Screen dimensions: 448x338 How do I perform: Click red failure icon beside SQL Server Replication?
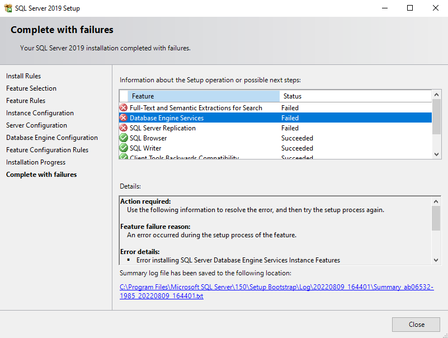[124, 128]
